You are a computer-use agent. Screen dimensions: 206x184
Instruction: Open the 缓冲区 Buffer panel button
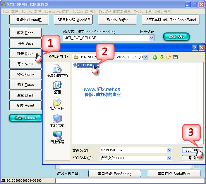click(117, 20)
